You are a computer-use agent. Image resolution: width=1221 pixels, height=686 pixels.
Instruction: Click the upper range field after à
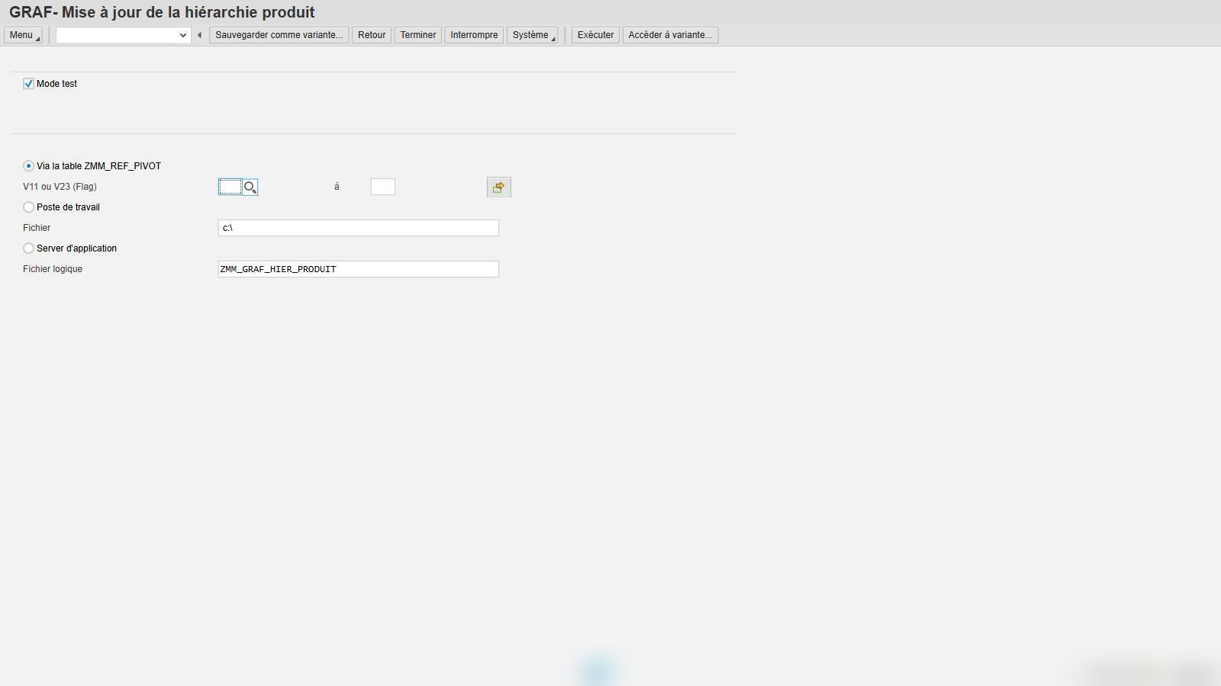click(383, 187)
